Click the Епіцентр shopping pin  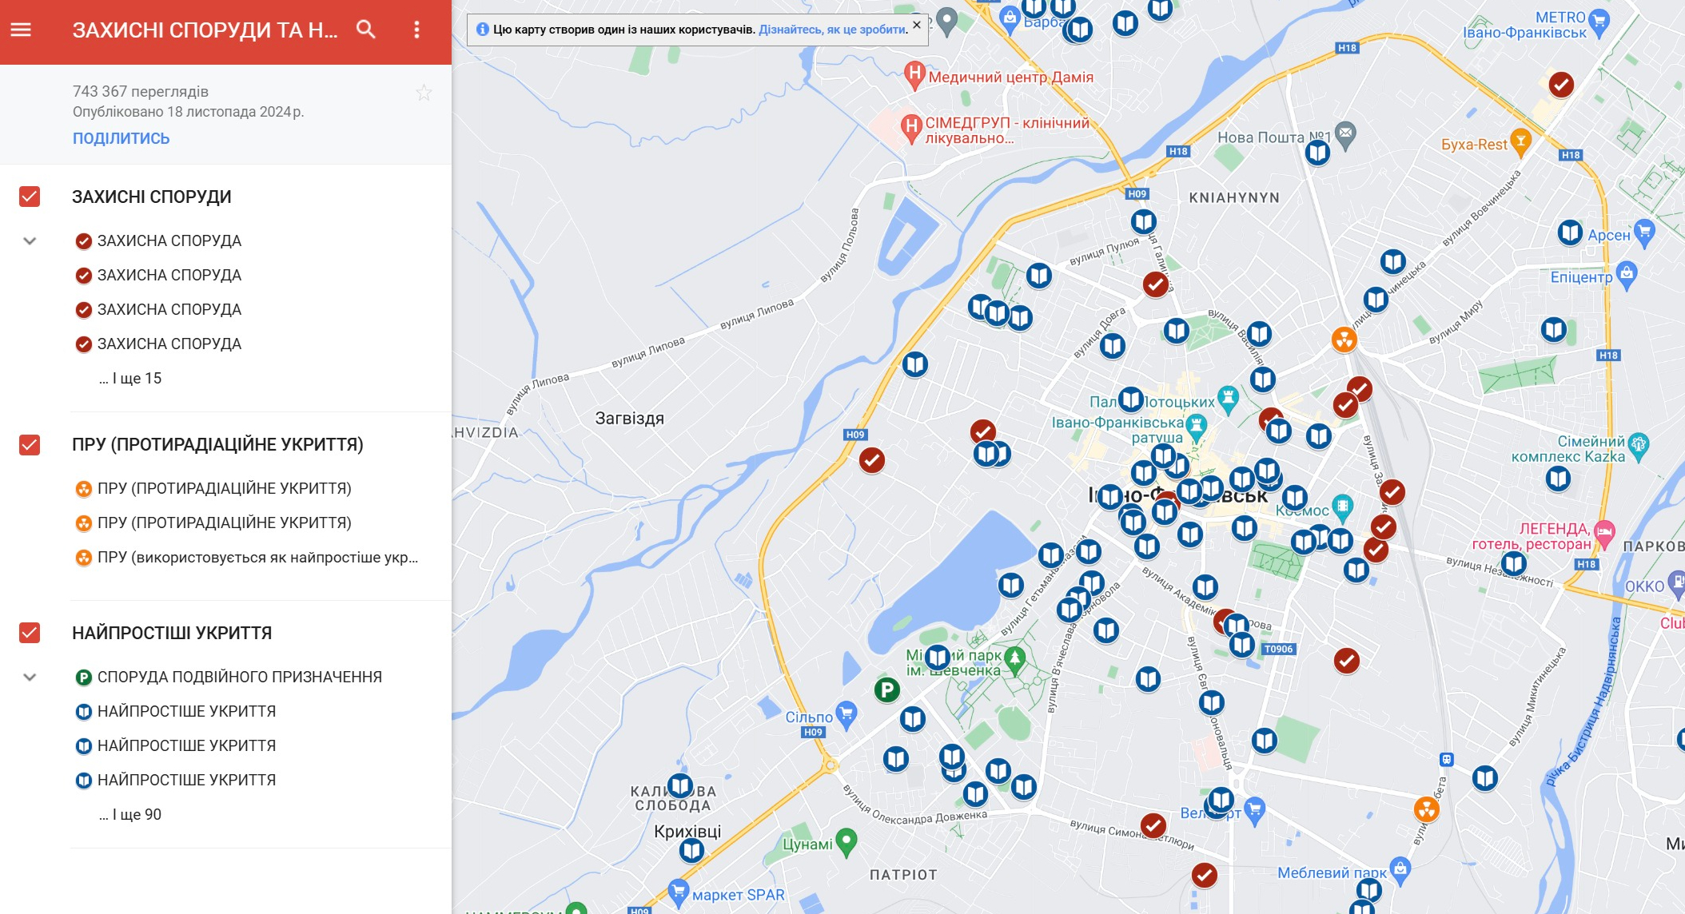pyautogui.click(x=1626, y=275)
